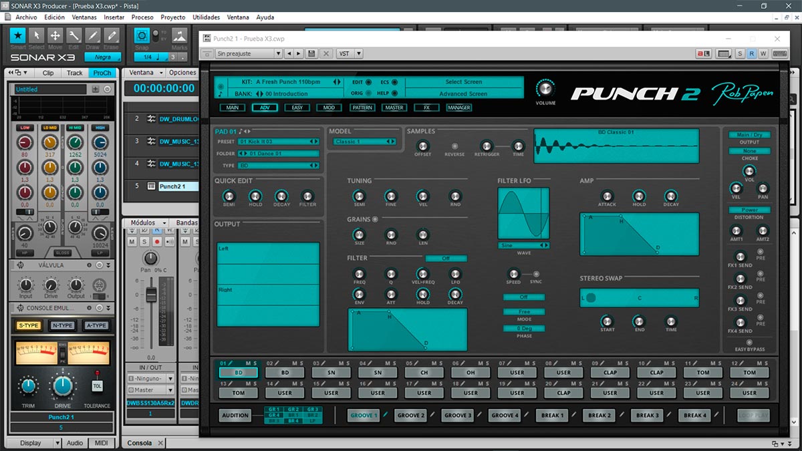The width and height of the screenshot is (802, 451).
Task: Toggle the Snap to grid button
Action: point(142,36)
